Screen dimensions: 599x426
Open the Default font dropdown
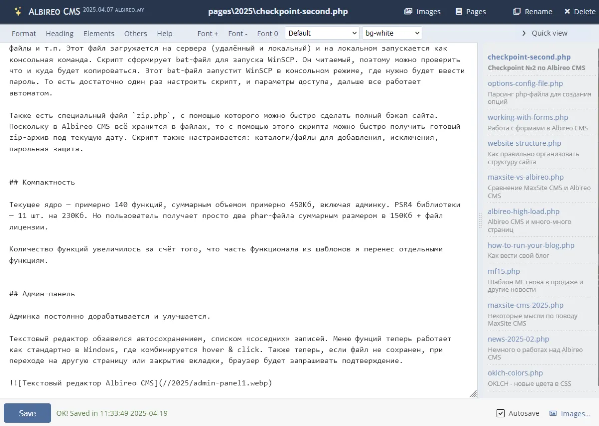pyautogui.click(x=321, y=33)
